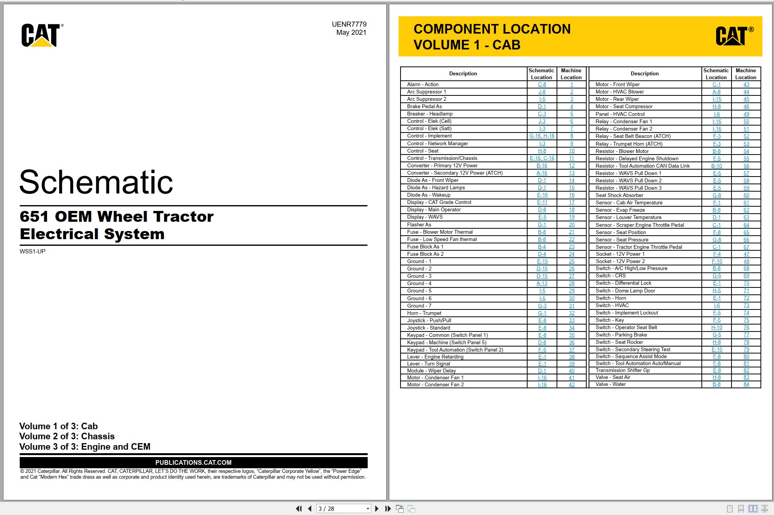
Task: Open F-1 link for Sensor - Cab Air Temperature
Action: point(717,202)
